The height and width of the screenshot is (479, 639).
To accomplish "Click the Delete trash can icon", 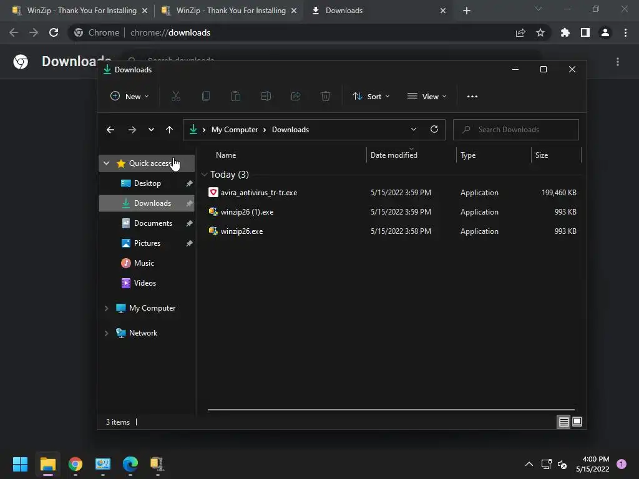I will pyautogui.click(x=326, y=96).
